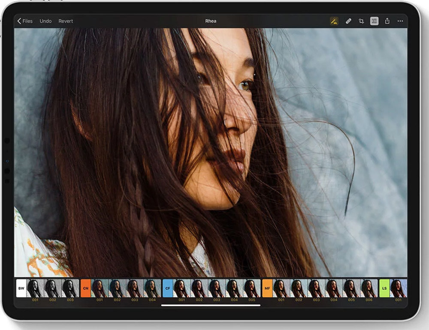The width and height of the screenshot is (429, 330).
Task: Open the more options ellipsis menu
Action: 400,21
